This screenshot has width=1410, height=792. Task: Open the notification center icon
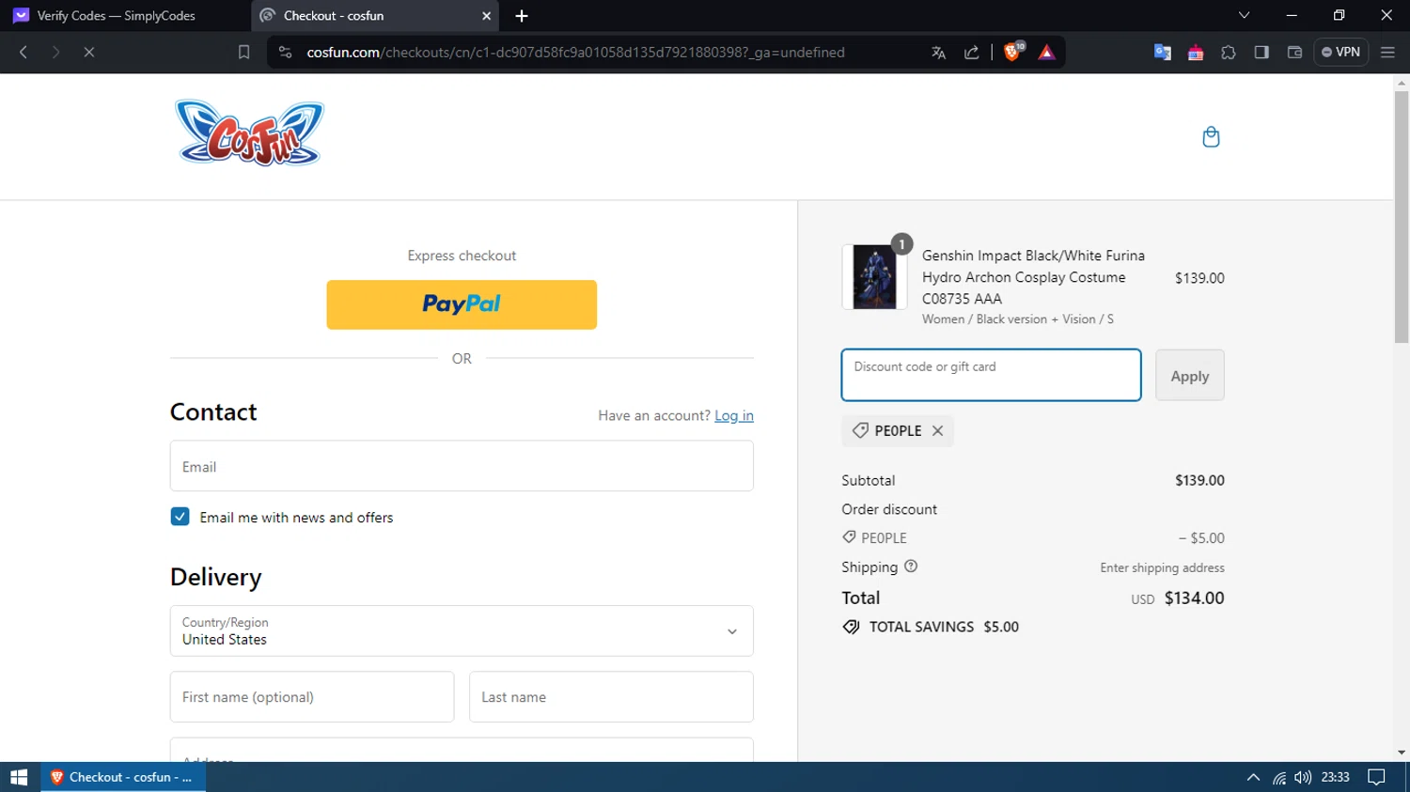click(x=1376, y=777)
